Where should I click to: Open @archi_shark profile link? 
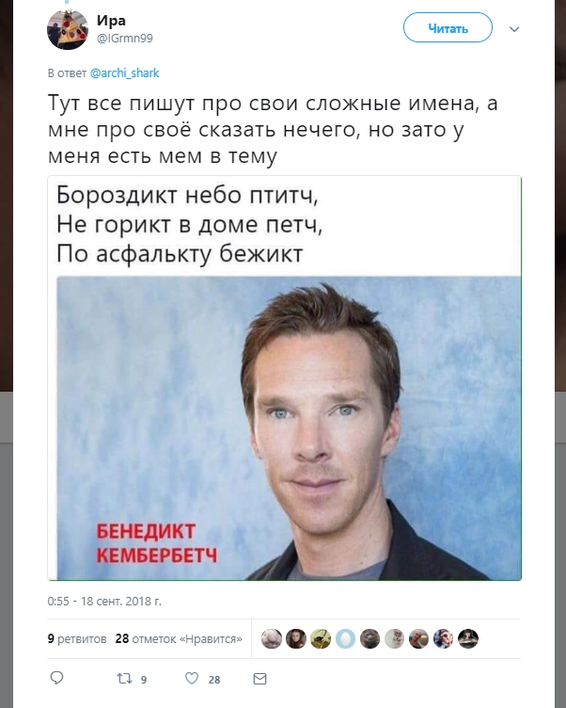(124, 73)
